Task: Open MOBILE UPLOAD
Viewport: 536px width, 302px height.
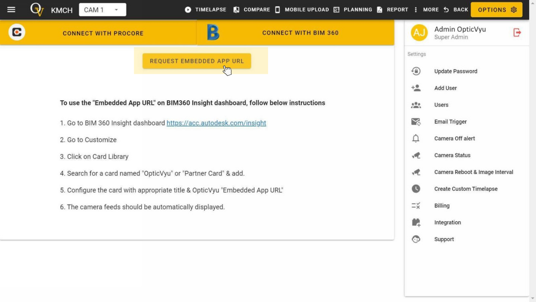Action: click(x=307, y=10)
